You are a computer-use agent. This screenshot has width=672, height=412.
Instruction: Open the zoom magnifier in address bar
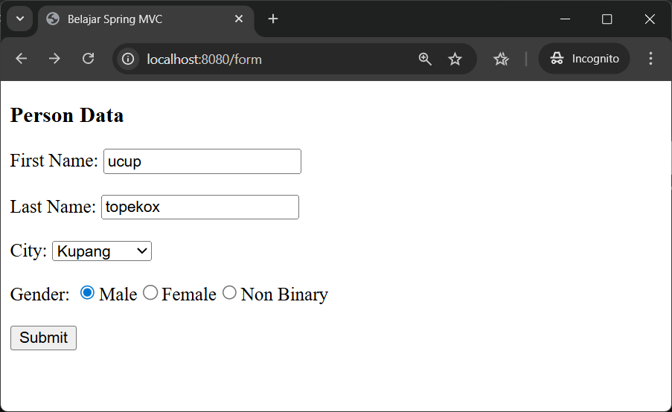[425, 59]
